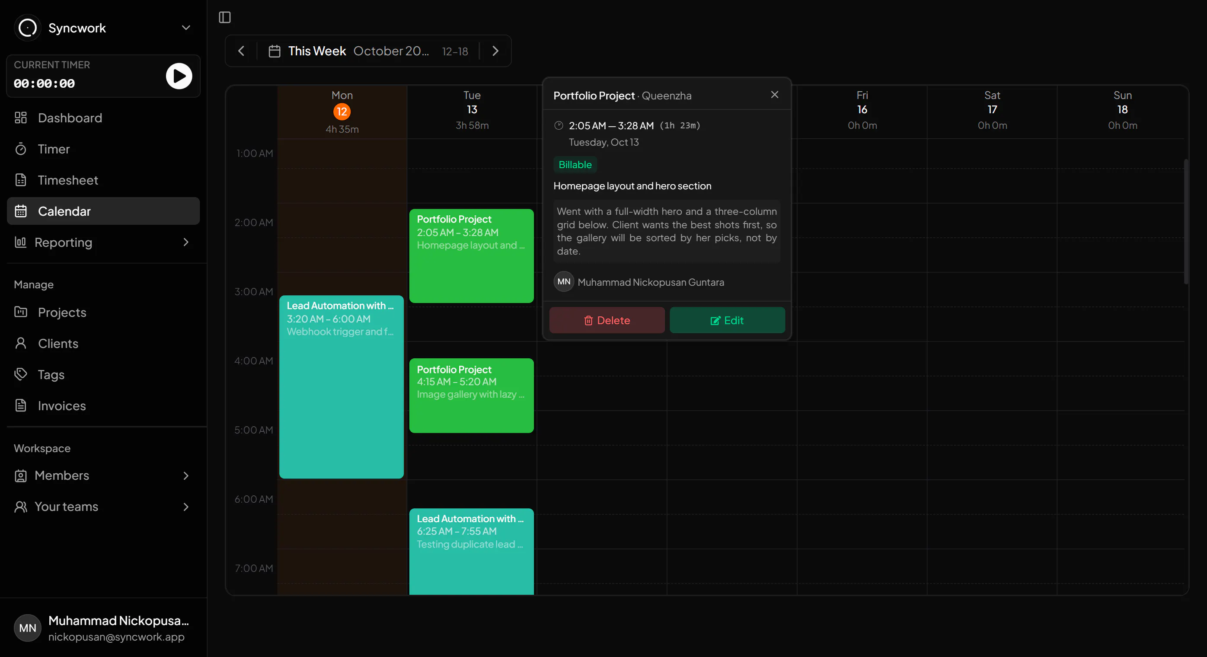Click the MN avatar in popup

coord(564,282)
